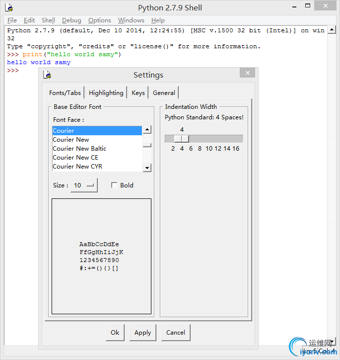The height and width of the screenshot is (360, 340).
Task: Open the Edit menu
Action: 29,20
